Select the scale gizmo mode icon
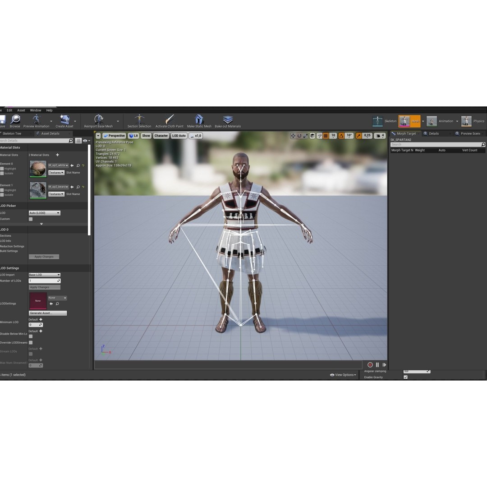487x487 pixels. [x=305, y=136]
